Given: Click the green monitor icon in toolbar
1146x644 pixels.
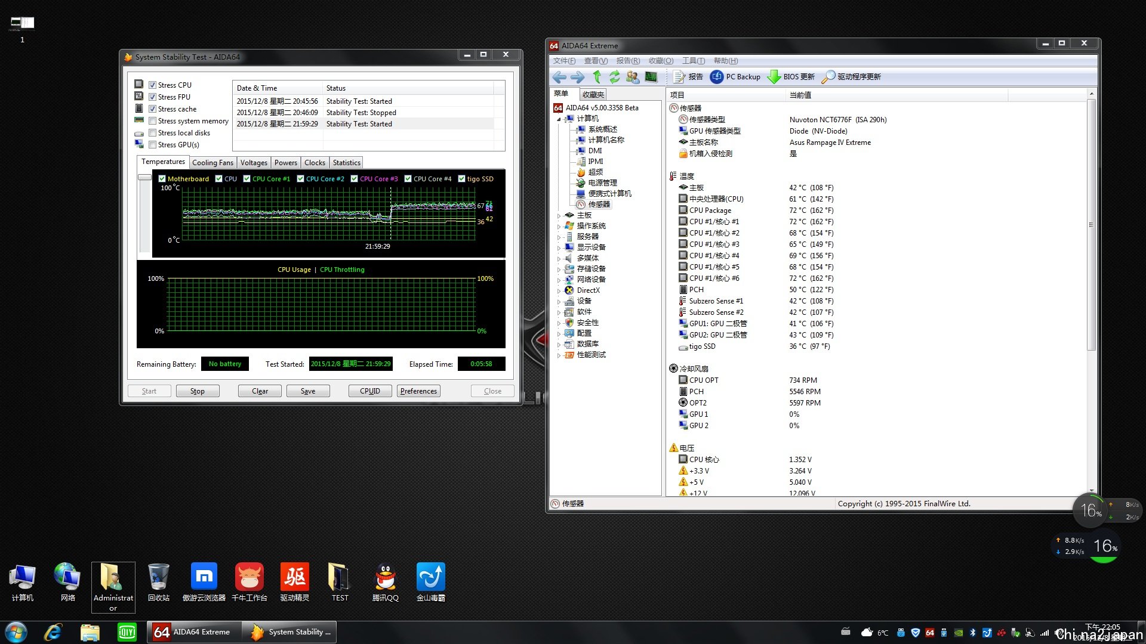Looking at the screenshot, I should point(651,77).
